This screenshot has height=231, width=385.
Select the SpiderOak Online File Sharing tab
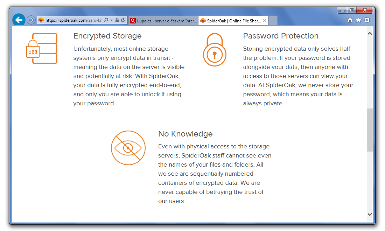231,21
